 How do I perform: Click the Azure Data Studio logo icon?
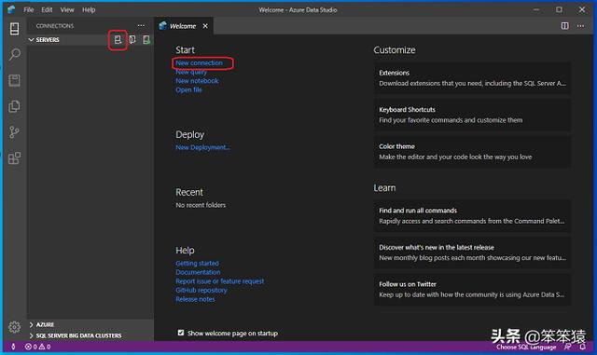pos(11,9)
